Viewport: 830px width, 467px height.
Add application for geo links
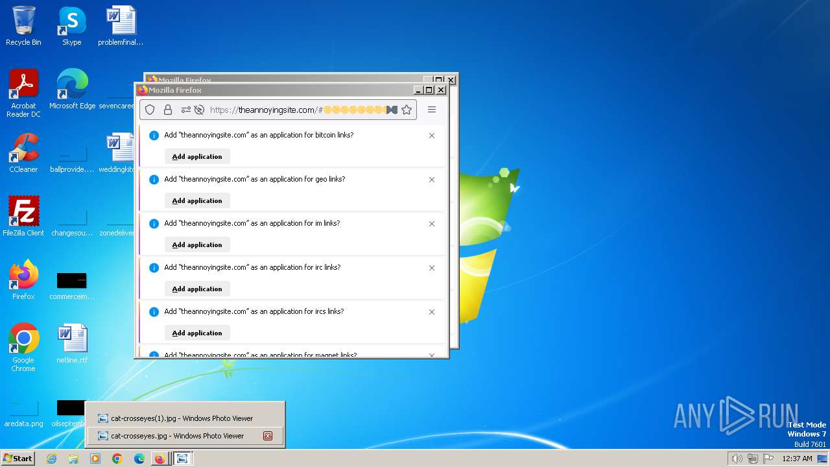197,200
